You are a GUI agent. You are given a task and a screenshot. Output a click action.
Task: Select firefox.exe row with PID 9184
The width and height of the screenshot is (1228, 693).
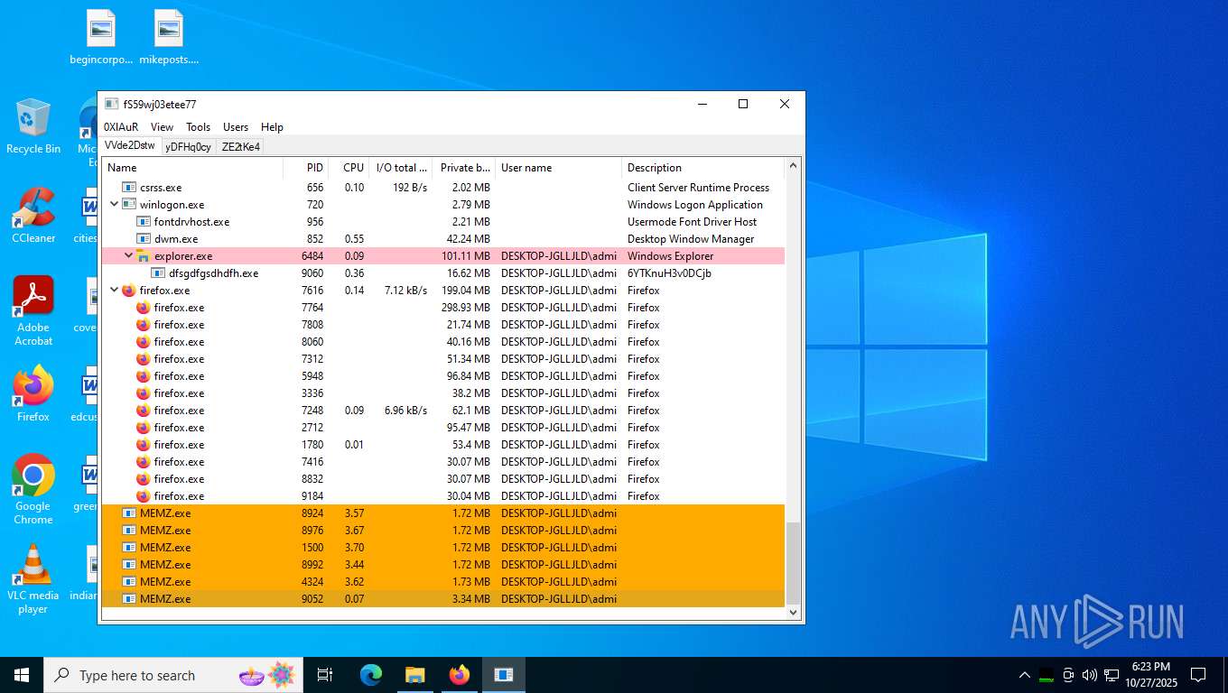[443, 496]
